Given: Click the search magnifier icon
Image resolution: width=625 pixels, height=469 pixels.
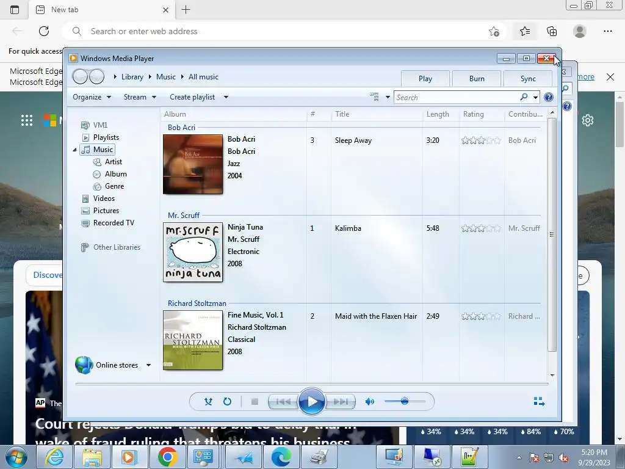Looking at the screenshot, I should tap(524, 97).
